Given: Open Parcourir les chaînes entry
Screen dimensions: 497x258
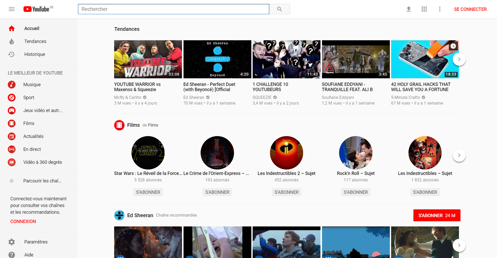Looking at the screenshot, I should (39, 181).
